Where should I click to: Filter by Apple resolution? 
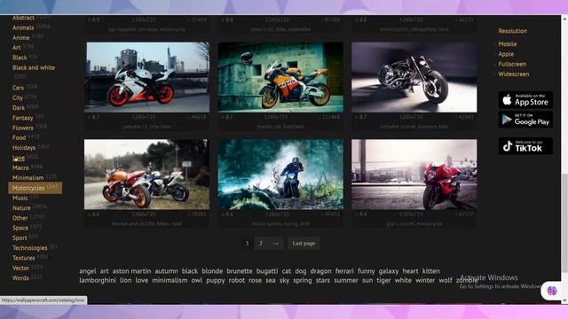(x=506, y=54)
